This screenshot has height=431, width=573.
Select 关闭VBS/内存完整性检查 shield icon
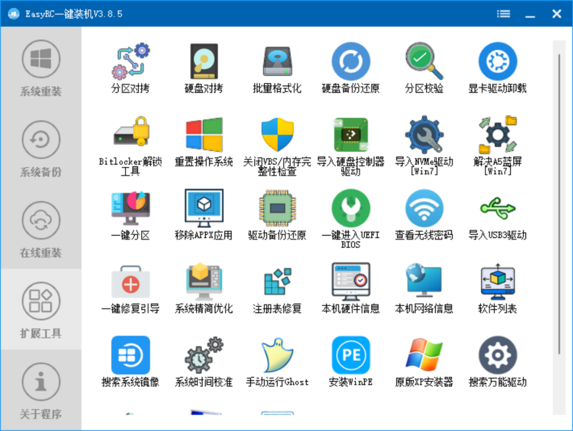pyautogui.click(x=278, y=134)
